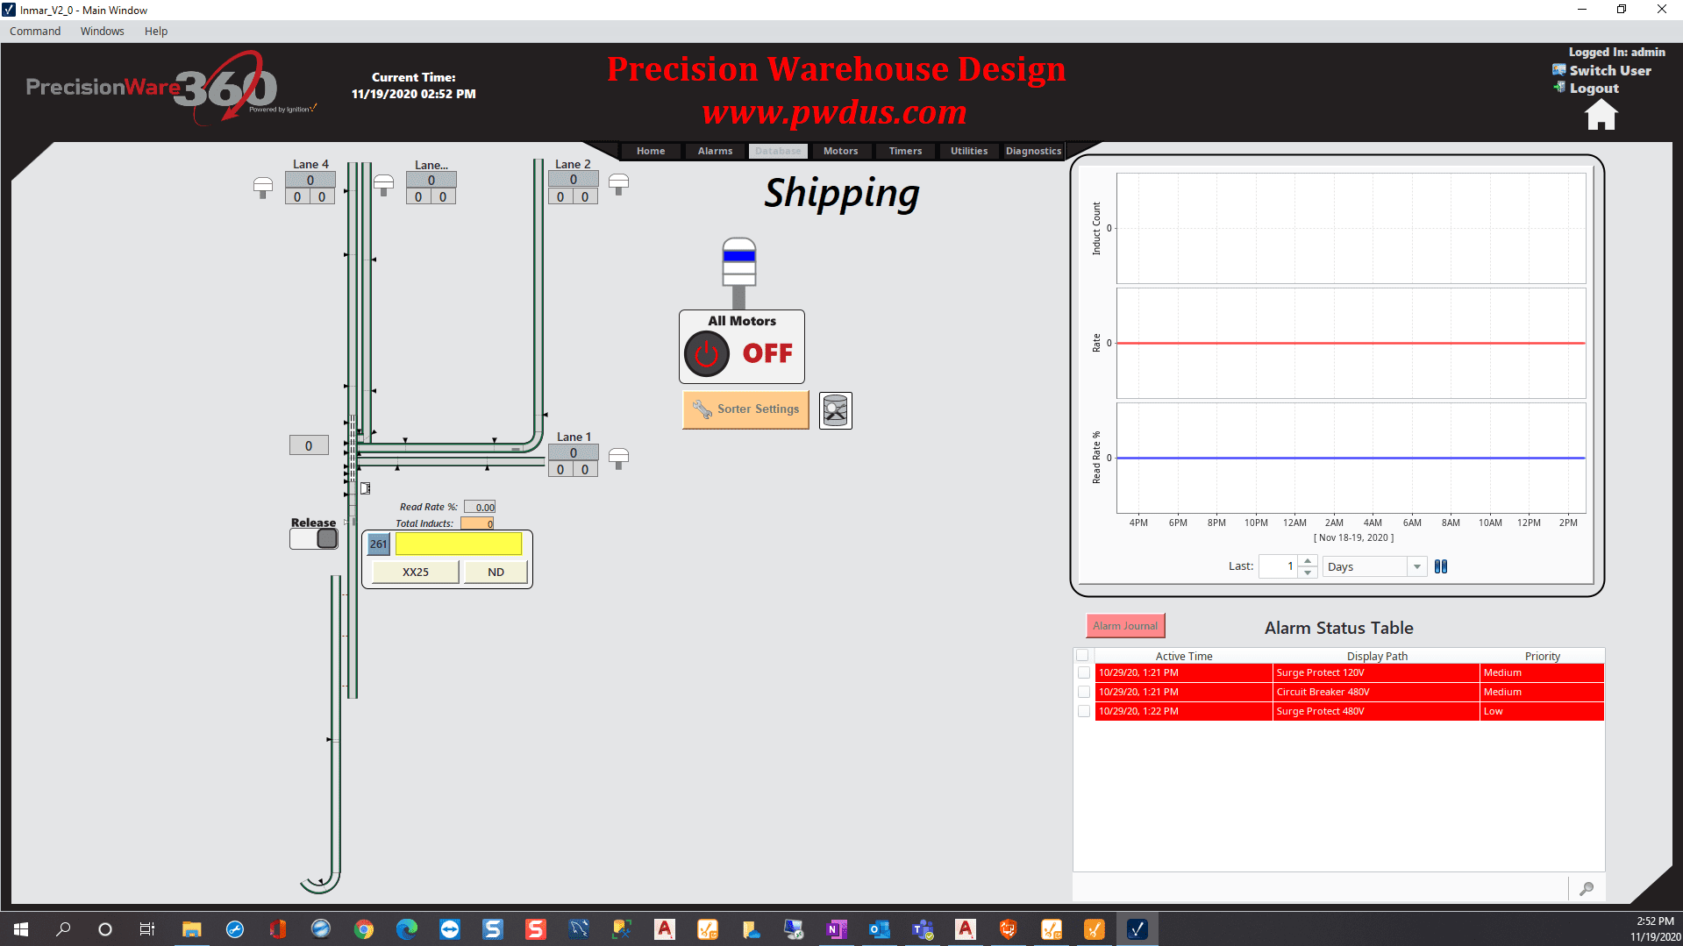Click the Read Rate % value field
The width and height of the screenshot is (1683, 946).
coord(480,507)
